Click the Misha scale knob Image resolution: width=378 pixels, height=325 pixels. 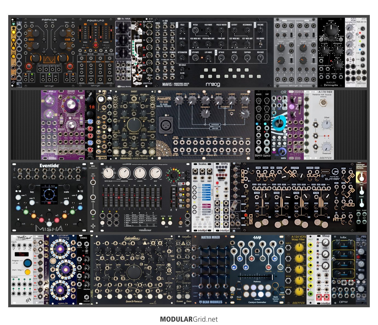coord(67,187)
